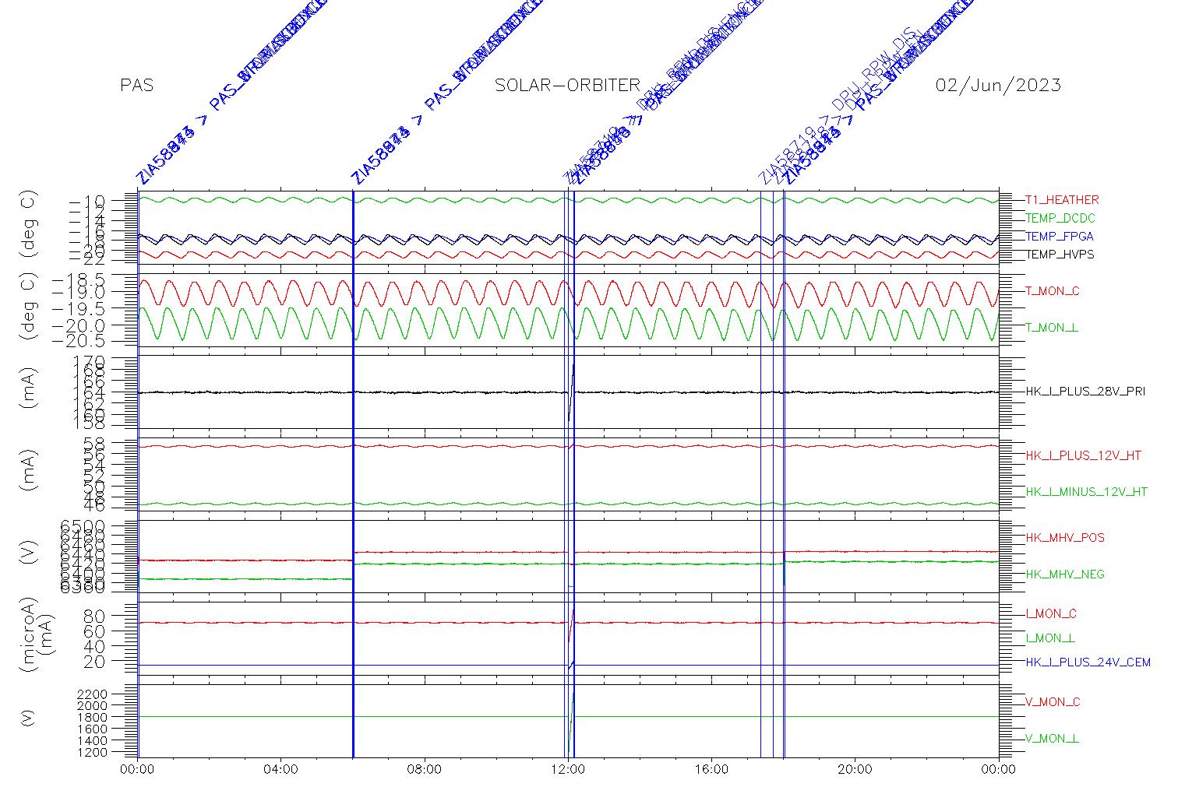
Task: Select the HK_I_PLUS_28V_PRI legend label
Action: tap(1085, 392)
